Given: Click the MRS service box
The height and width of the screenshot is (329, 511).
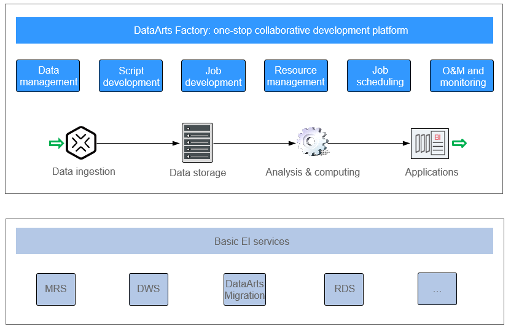Looking at the screenshot, I should click(x=56, y=289).
